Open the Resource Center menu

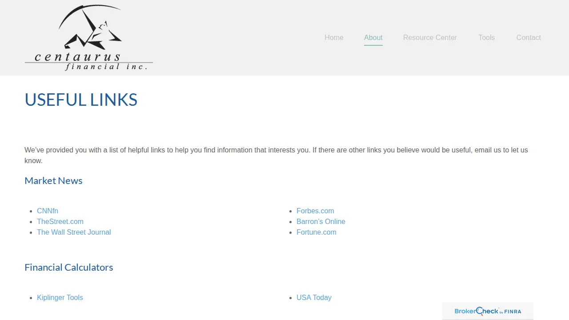430,38
